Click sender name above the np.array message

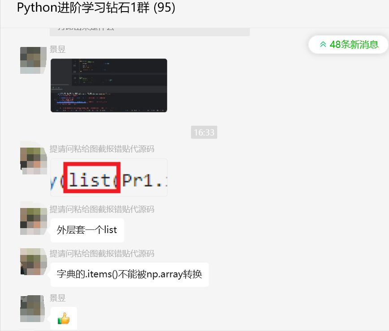pyautogui.click(x=102, y=254)
